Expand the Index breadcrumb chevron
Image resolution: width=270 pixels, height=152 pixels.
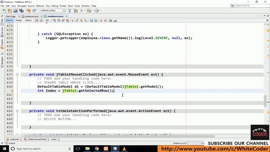click(x=59, y=139)
